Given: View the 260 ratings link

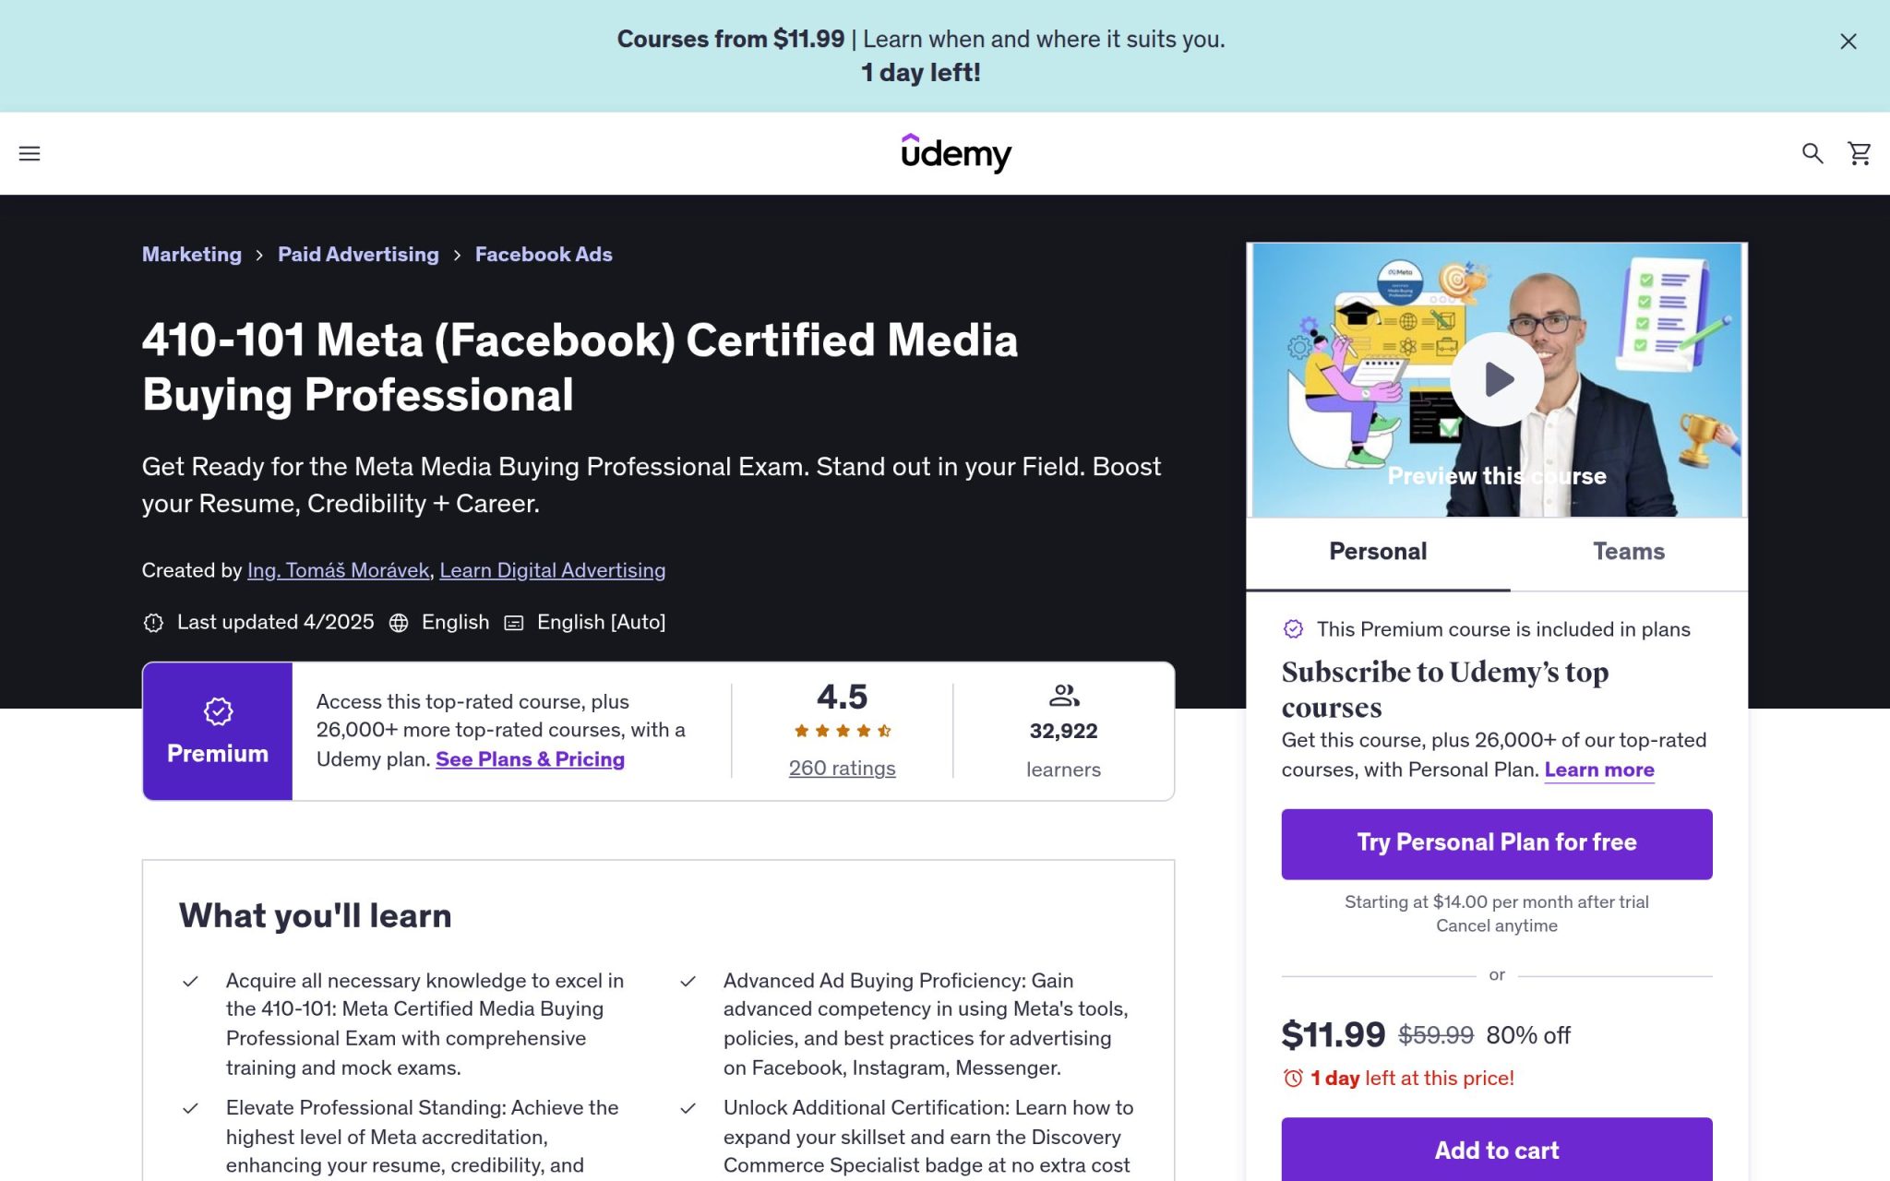Looking at the screenshot, I should click(841, 768).
